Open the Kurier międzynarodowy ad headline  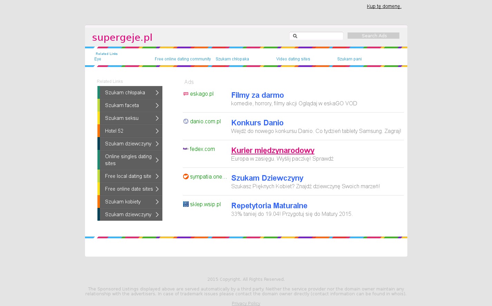(x=273, y=150)
